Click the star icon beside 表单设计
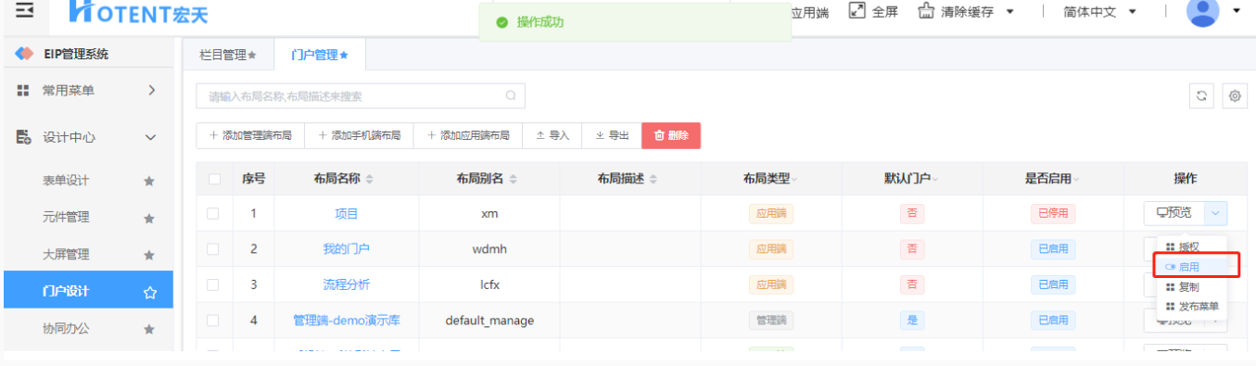The height and width of the screenshot is (366, 1256). (149, 182)
